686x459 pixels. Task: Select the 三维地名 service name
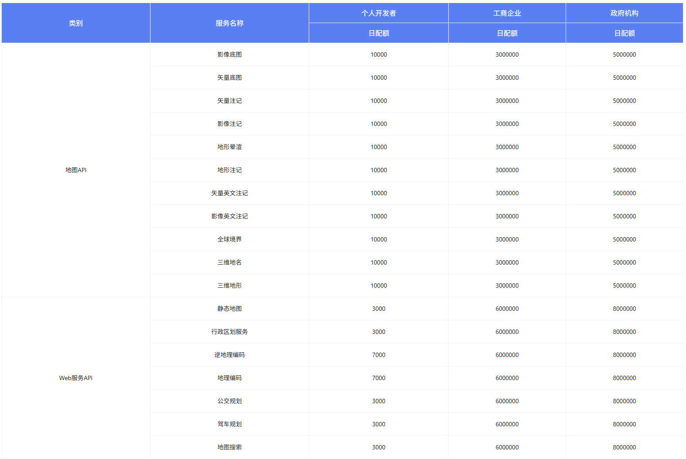[x=229, y=262]
